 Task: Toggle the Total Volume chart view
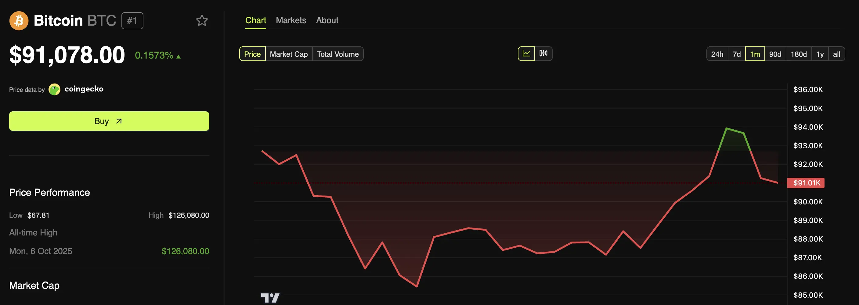338,54
